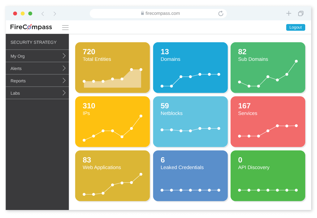Click the last data point on Services chart

coord(296,125)
